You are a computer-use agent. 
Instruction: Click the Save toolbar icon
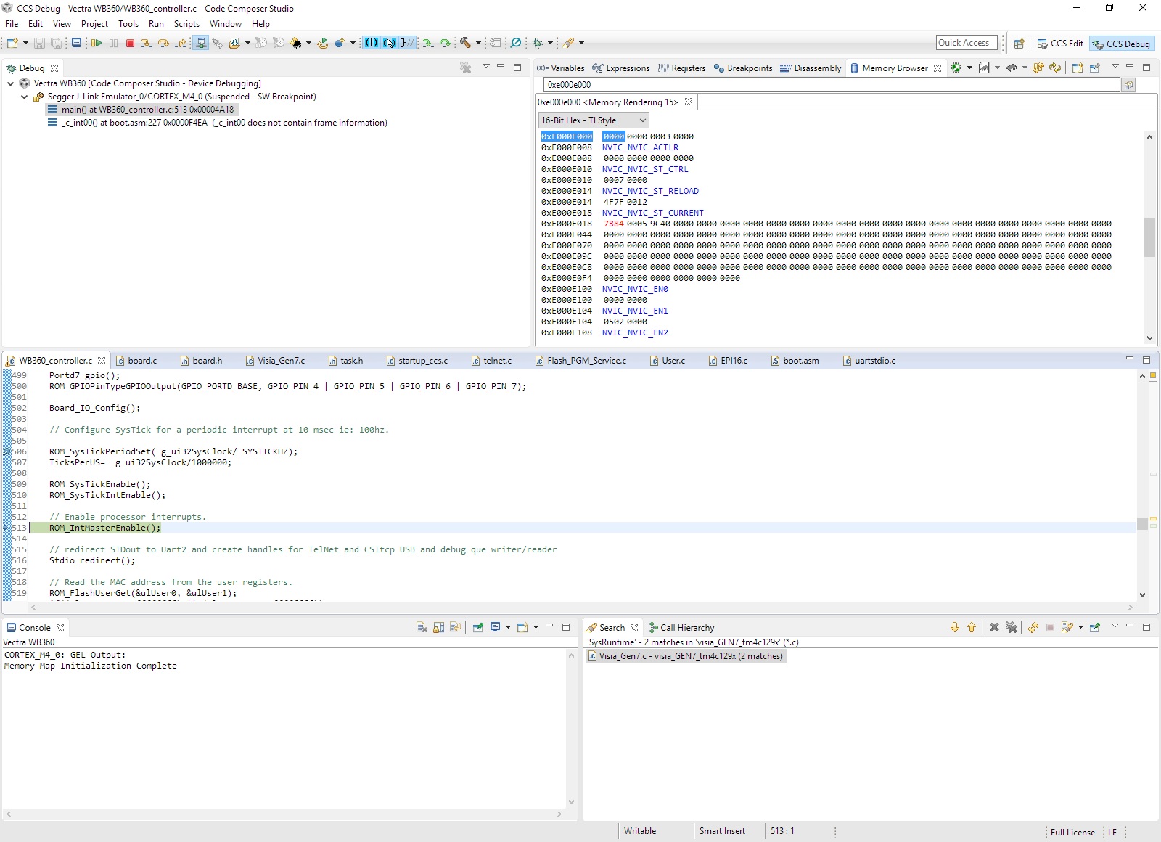coord(40,44)
